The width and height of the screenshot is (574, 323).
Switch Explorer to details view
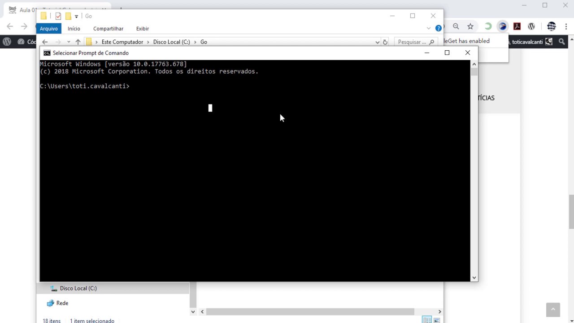(x=427, y=320)
